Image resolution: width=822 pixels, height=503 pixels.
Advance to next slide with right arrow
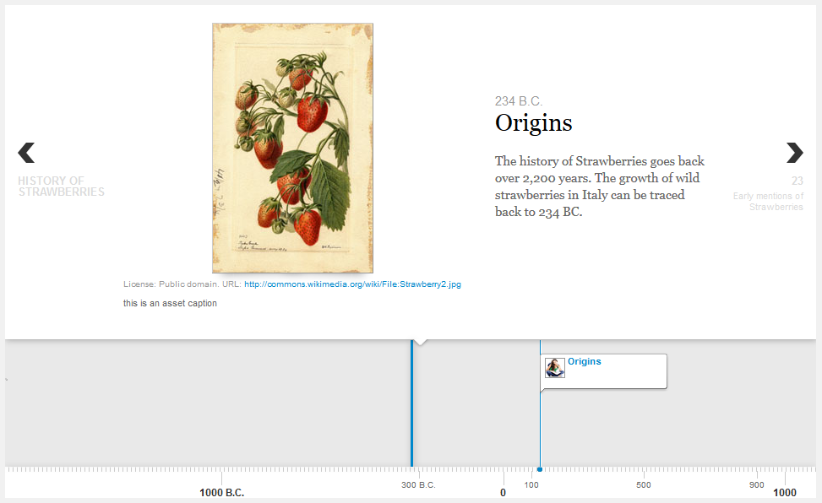click(795, 153)
